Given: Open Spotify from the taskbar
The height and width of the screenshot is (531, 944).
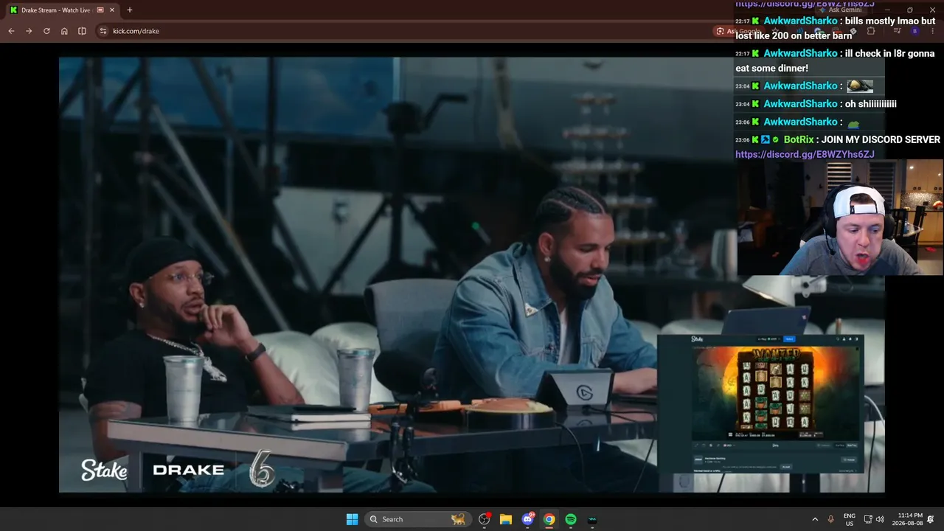Looking at the screenshot, I should click(571, 519).
